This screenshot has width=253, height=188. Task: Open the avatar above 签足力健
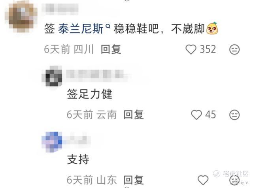[52, 76]
